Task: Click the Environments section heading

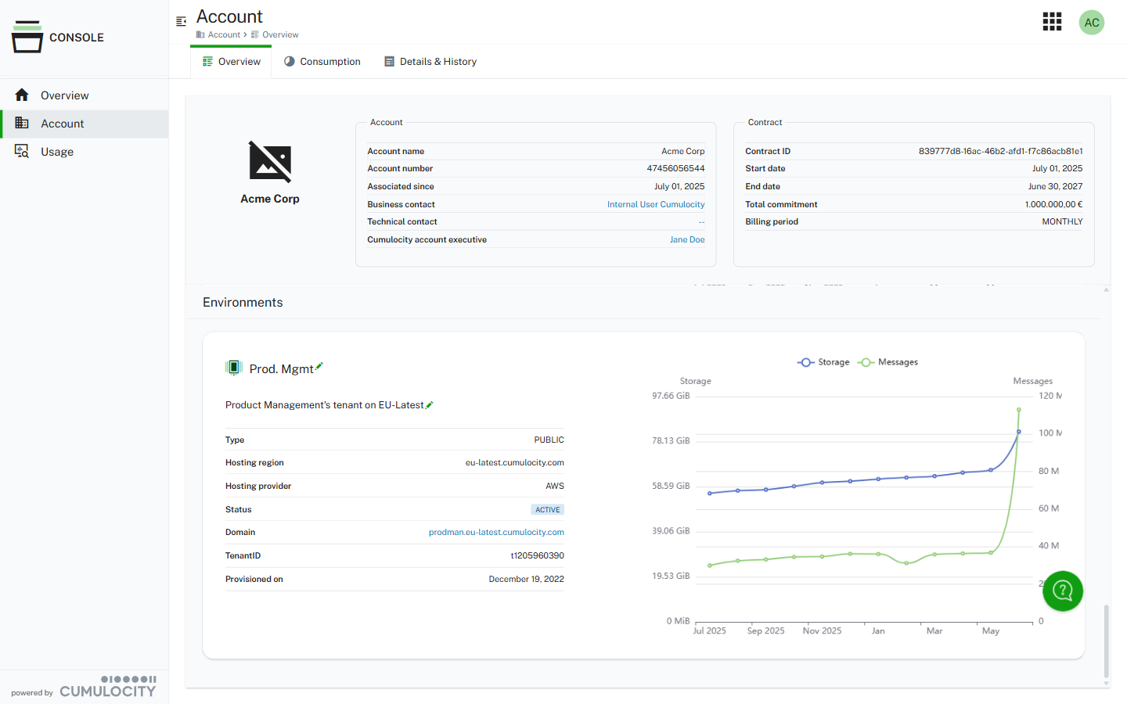Action: click(243, 302)
